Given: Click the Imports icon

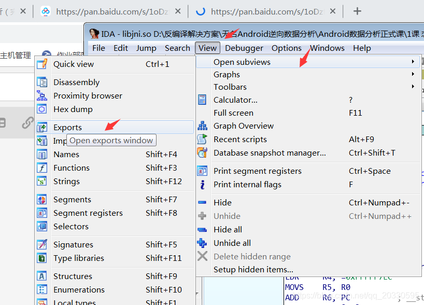Looking at the screenshot, I should [42, 141].
